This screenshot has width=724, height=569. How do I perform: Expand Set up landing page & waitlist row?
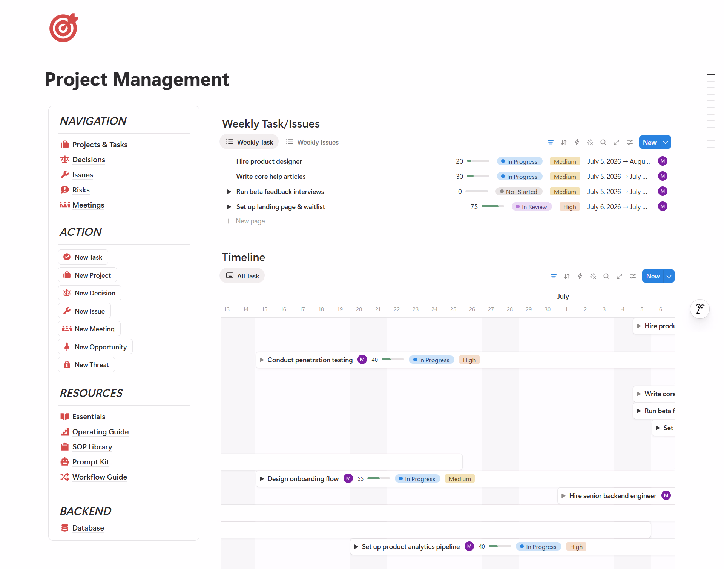[229, 207]
